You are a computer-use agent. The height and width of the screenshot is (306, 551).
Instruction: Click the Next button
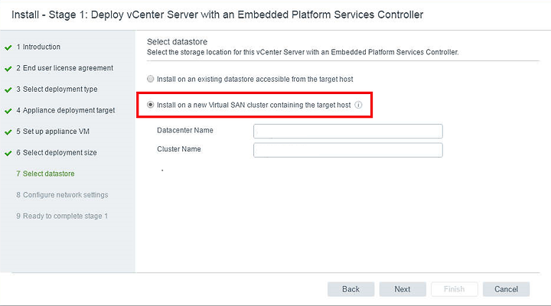403,289
